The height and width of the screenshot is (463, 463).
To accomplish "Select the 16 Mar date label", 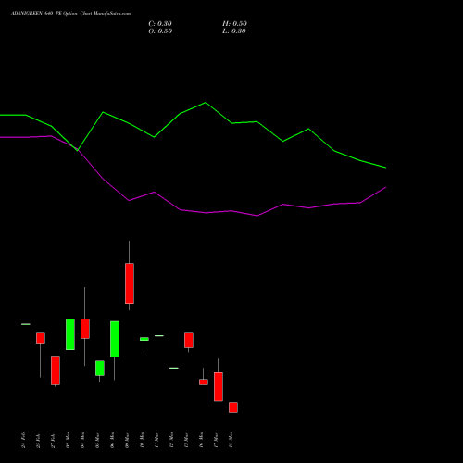I will [202, 440].
